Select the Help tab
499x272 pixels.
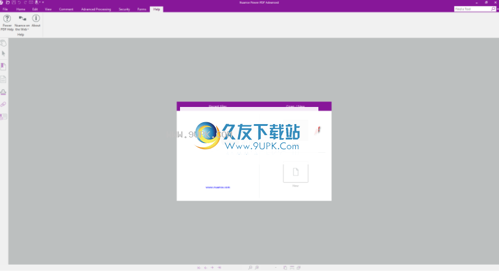[157, 9]
